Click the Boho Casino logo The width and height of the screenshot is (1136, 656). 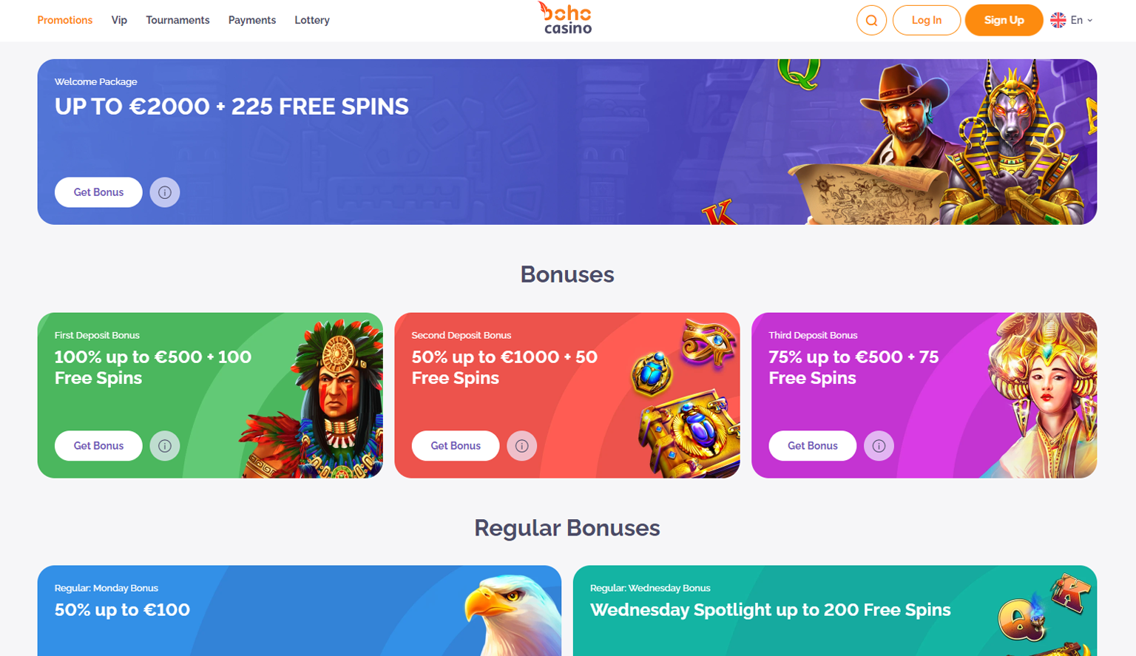(567, 18)
